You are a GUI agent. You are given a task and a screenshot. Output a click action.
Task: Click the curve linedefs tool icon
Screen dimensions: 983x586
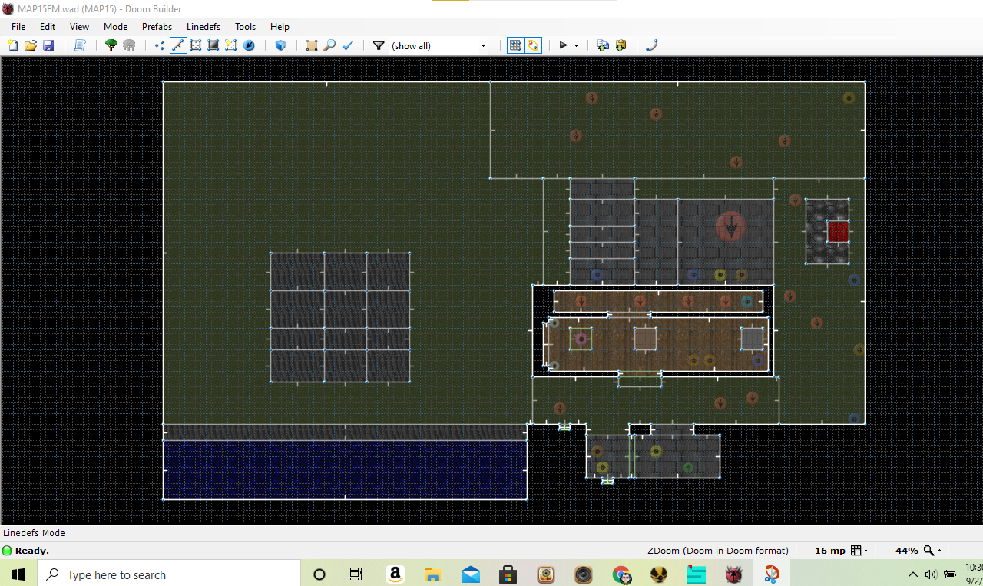[x=651, y=45]
